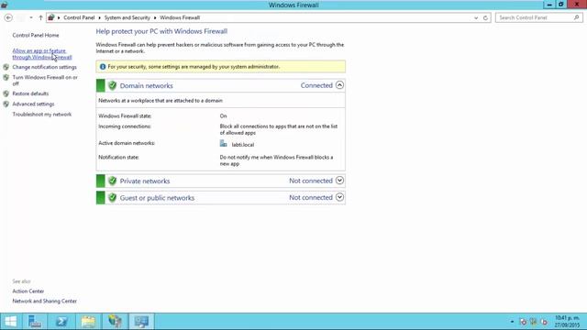The width and height of the screenshot is (587, 330).
Task: Click the Private networks heading
Action: pos(145,181)
